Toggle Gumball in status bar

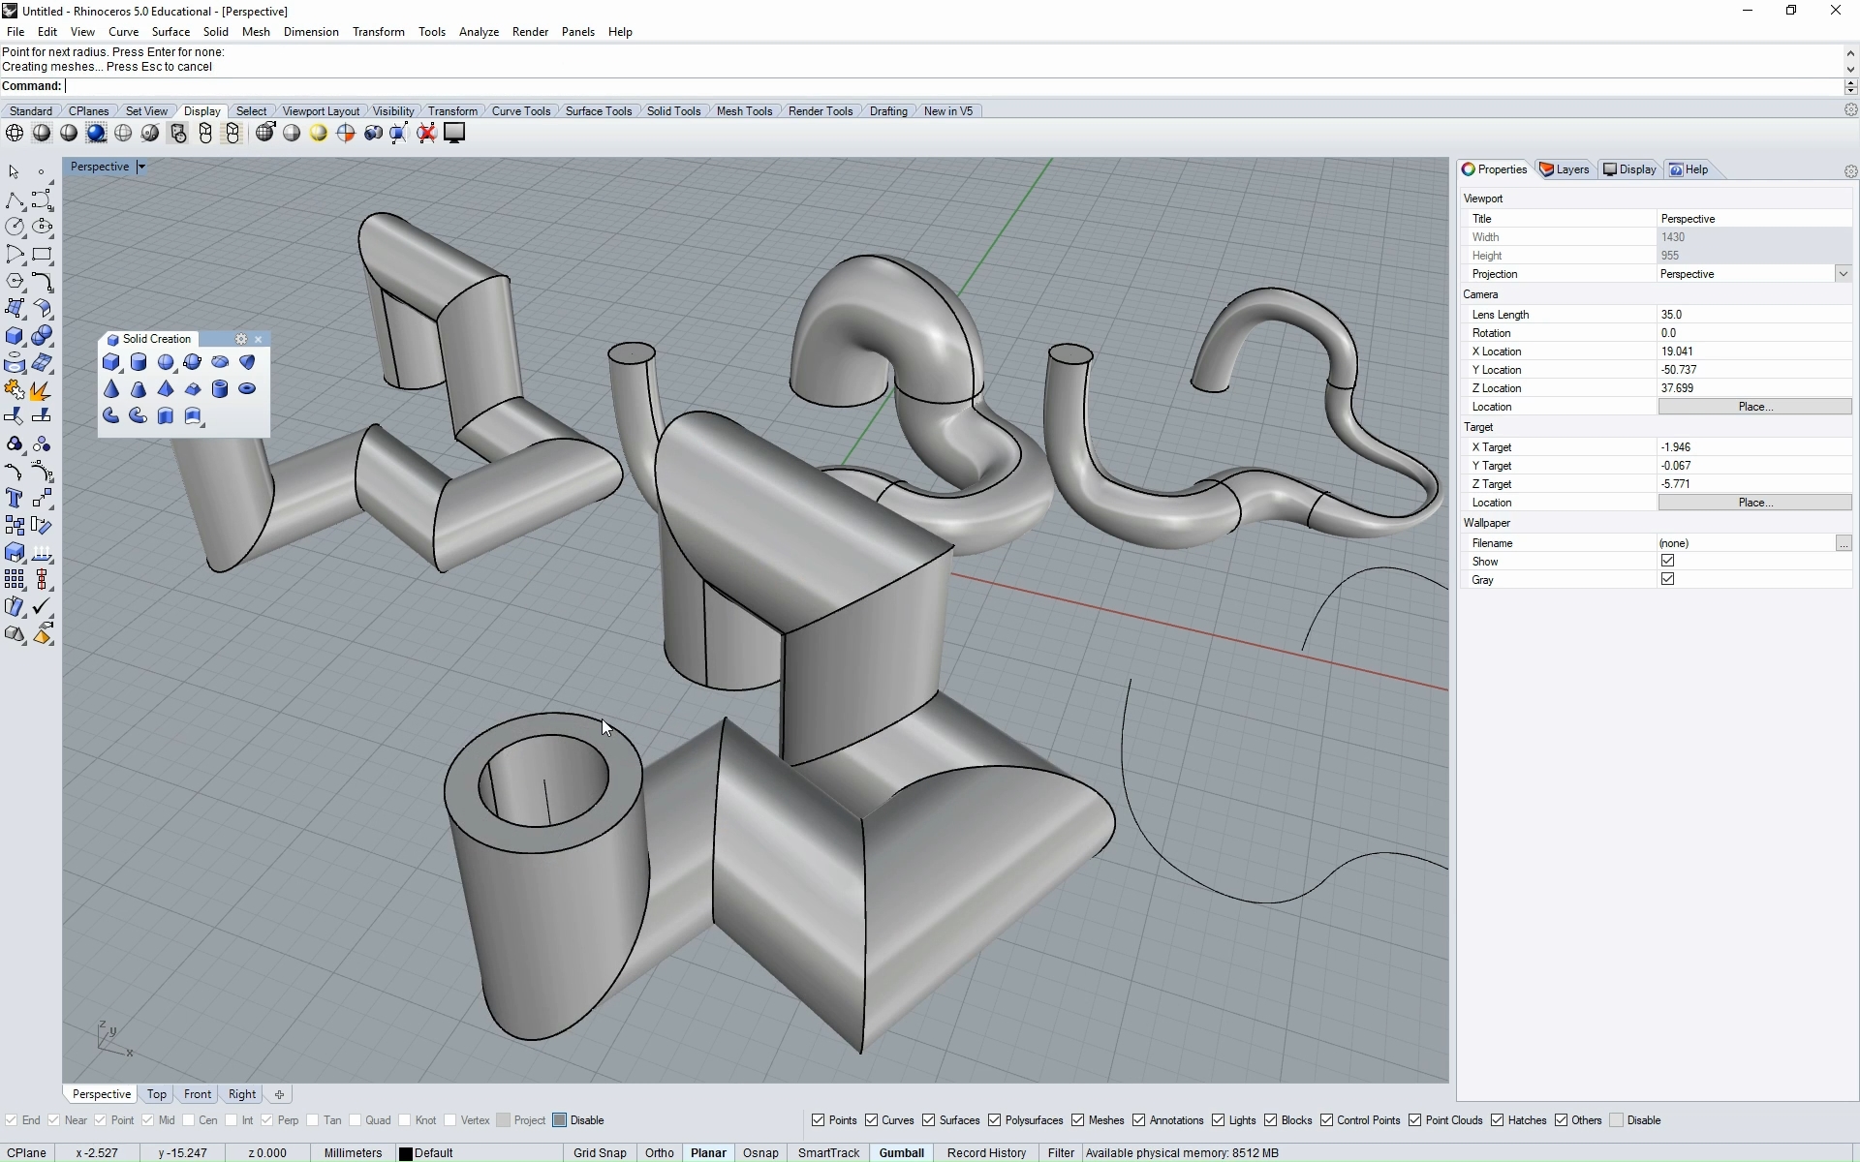pyautogui.click(x=901, y=1153)
